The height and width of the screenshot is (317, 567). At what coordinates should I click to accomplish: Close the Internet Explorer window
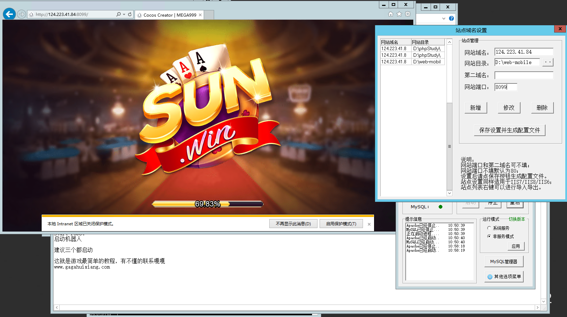[x=406, y=5]
